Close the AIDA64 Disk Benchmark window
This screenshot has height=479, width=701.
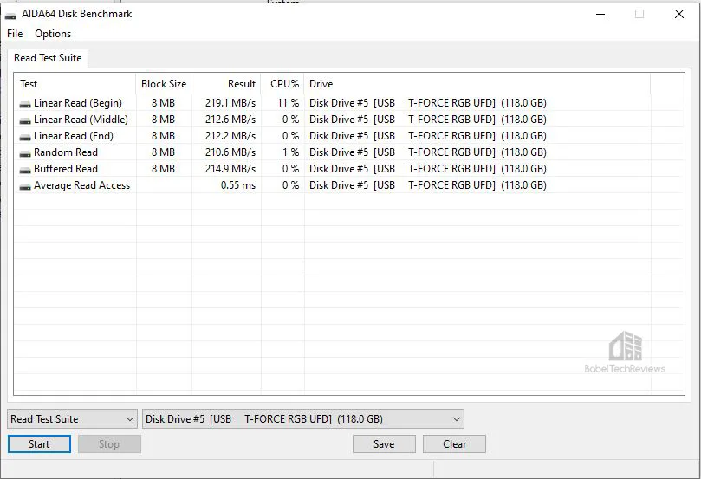click(679, 15)
